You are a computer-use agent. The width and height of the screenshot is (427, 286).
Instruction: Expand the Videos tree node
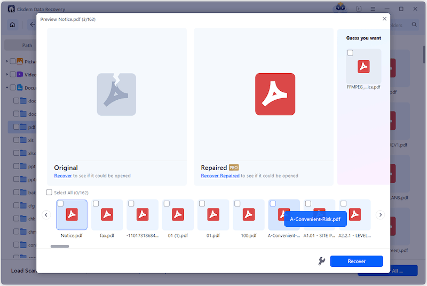(7, 74)
